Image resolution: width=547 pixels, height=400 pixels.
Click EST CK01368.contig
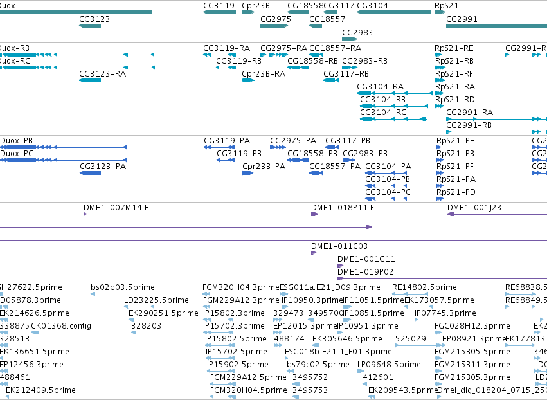pos(61,326)
